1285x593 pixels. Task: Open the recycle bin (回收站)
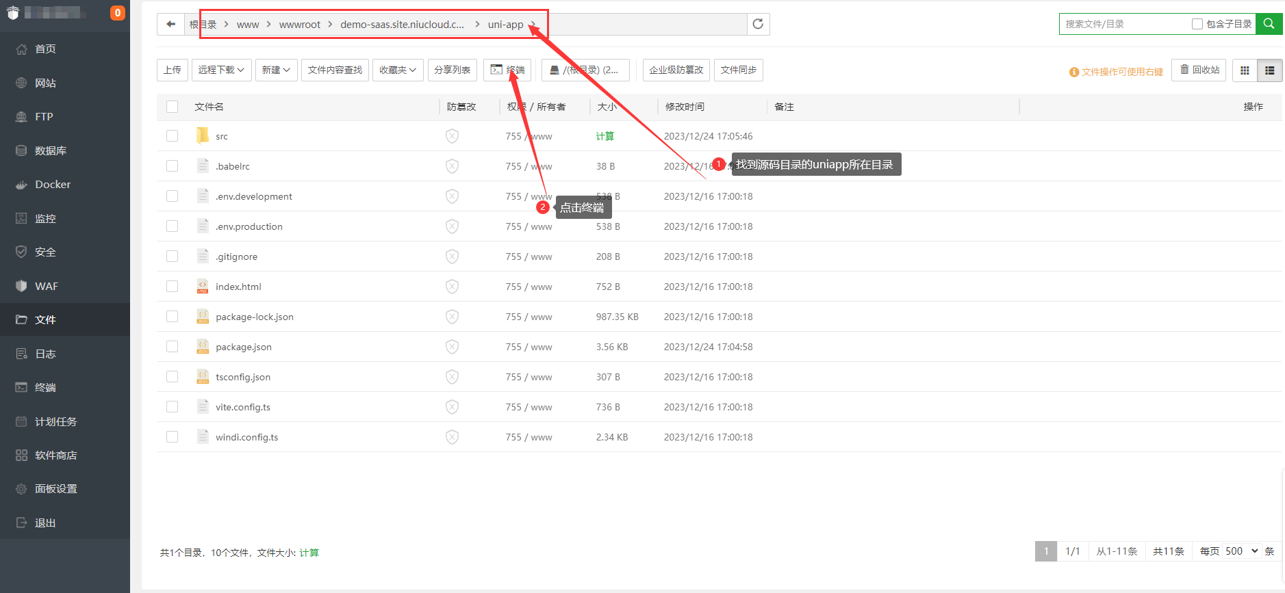click(x=1199, y=70)
